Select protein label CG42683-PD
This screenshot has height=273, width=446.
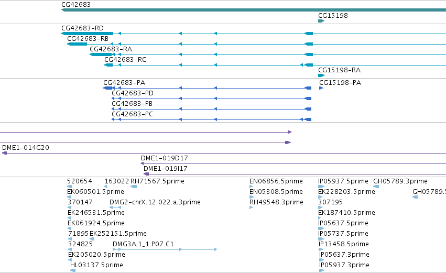click(133, 93)
